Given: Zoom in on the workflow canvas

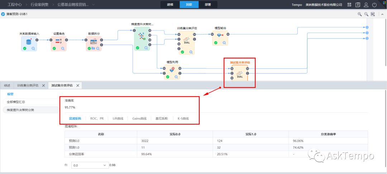Looking at the screenshot, I should (360, 14).
